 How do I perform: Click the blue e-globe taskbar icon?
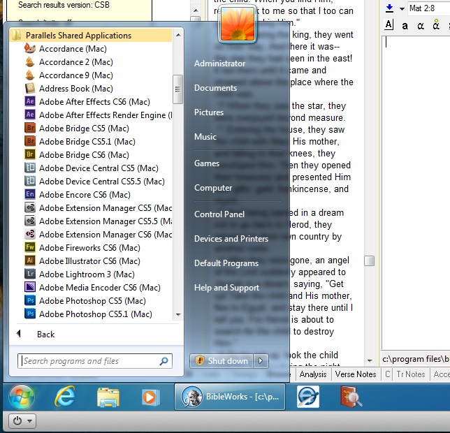point(308,397)
